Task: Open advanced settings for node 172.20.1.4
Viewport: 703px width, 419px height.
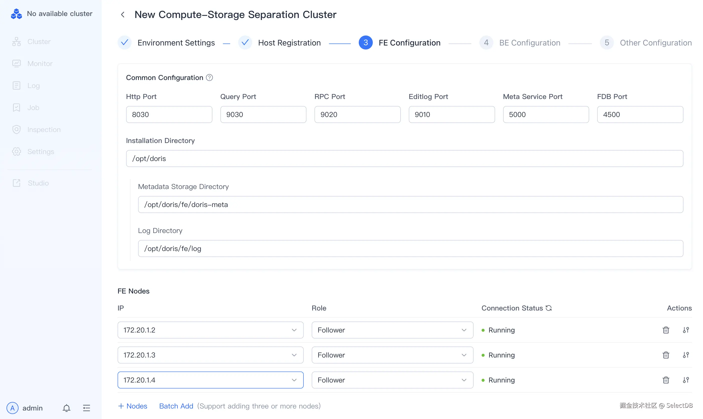Action: point(686,380)
